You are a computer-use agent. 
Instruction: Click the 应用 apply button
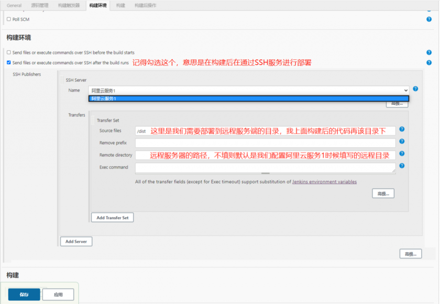click(58, 294)
